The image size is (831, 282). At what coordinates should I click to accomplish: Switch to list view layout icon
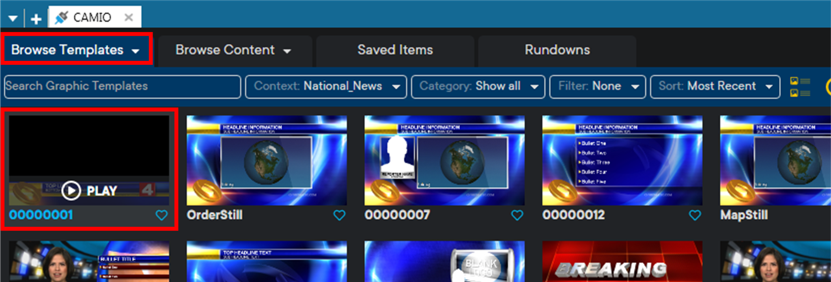tap(800, 87)
